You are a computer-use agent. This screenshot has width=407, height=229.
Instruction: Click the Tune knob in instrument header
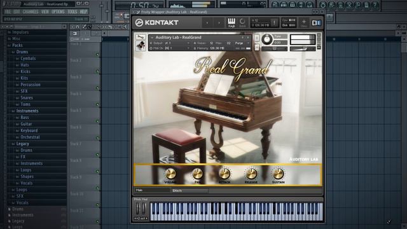266,39
